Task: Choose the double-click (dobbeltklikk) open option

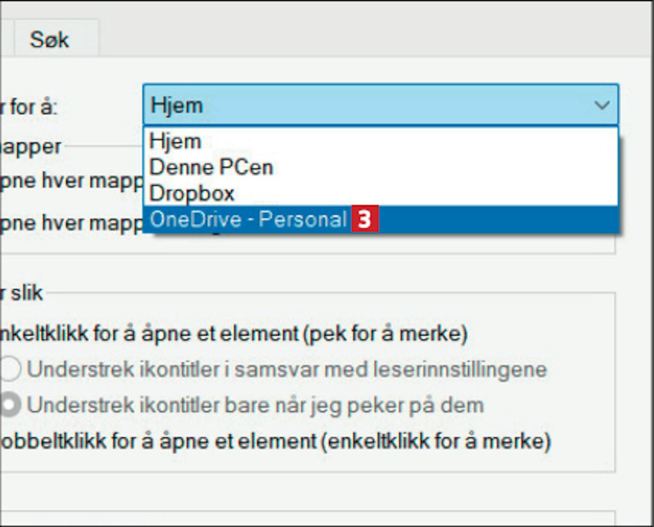Action: 276,441
